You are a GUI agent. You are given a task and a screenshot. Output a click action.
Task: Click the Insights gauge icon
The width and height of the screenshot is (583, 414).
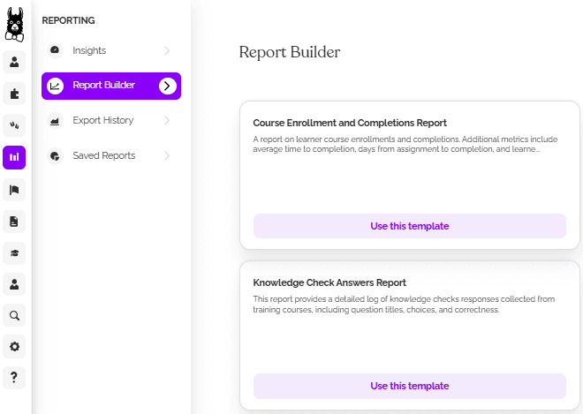click(55, 50)
